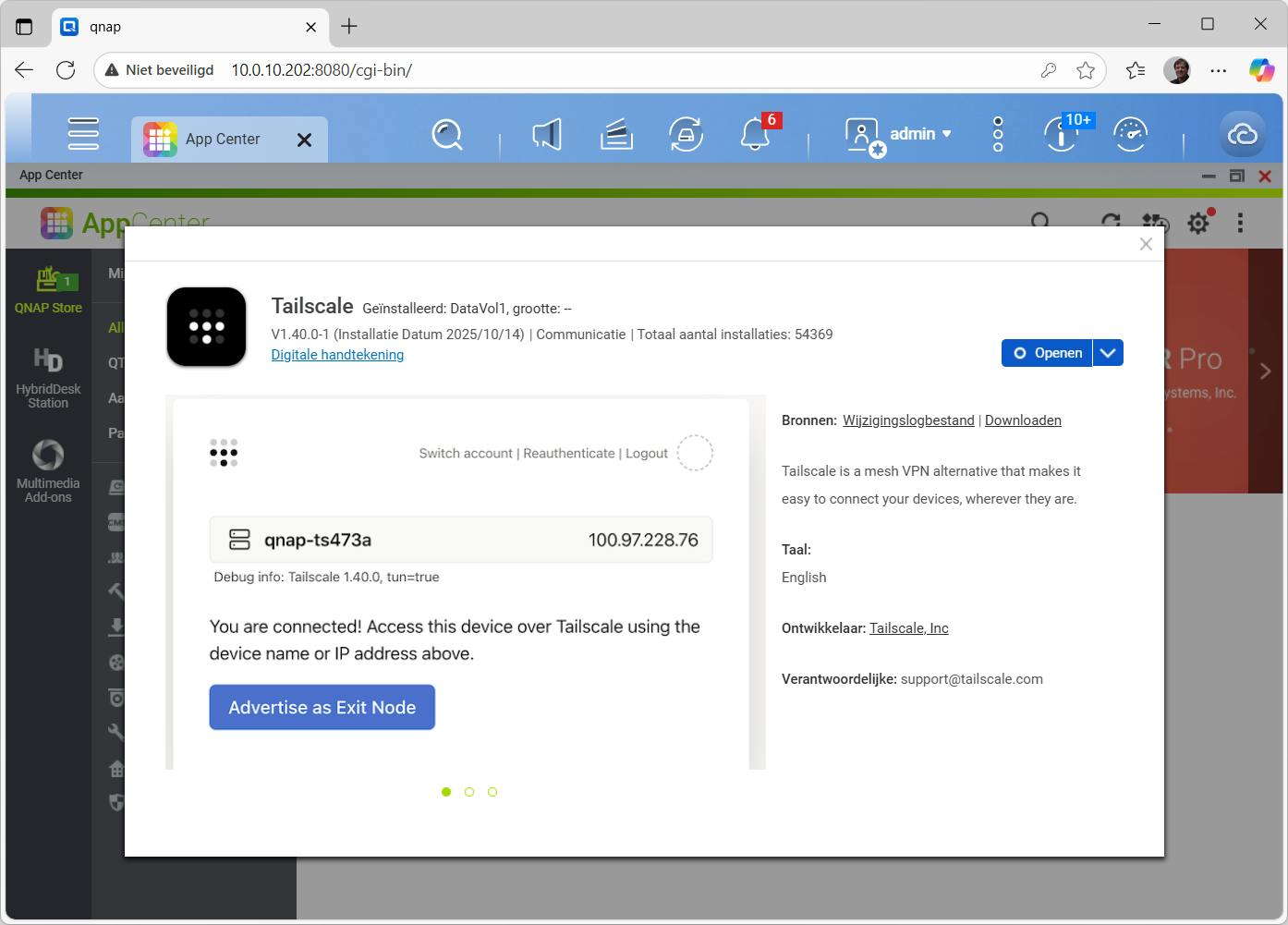This screenshot has width=1288, height=925.
Task: Click the Tailscale app icon
Action: (206, 326)
